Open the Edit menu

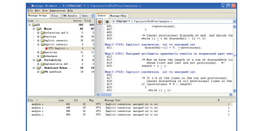tap(37, 11)
